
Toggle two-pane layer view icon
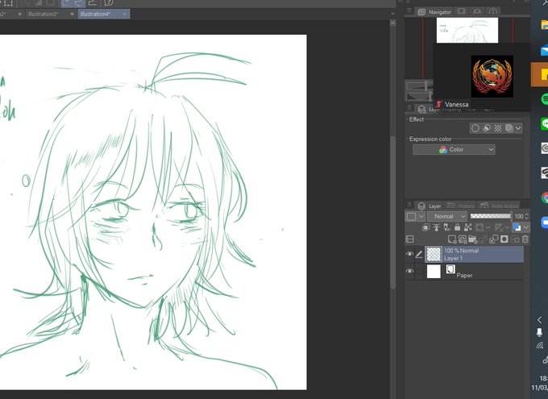coord(410,239)
